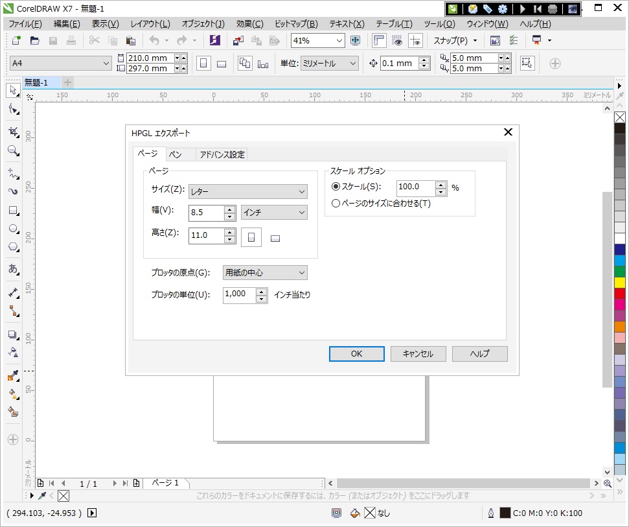Open the オブジェクト(J) menu
629x527 pixels.
click(x=203, y=24)
